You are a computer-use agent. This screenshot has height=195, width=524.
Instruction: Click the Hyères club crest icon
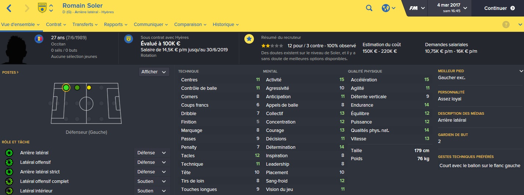[42, 8]
